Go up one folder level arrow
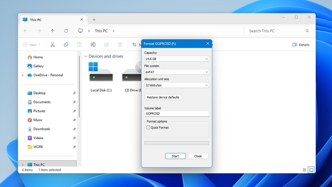Screen dimensions: 332x187 (52, 31)
